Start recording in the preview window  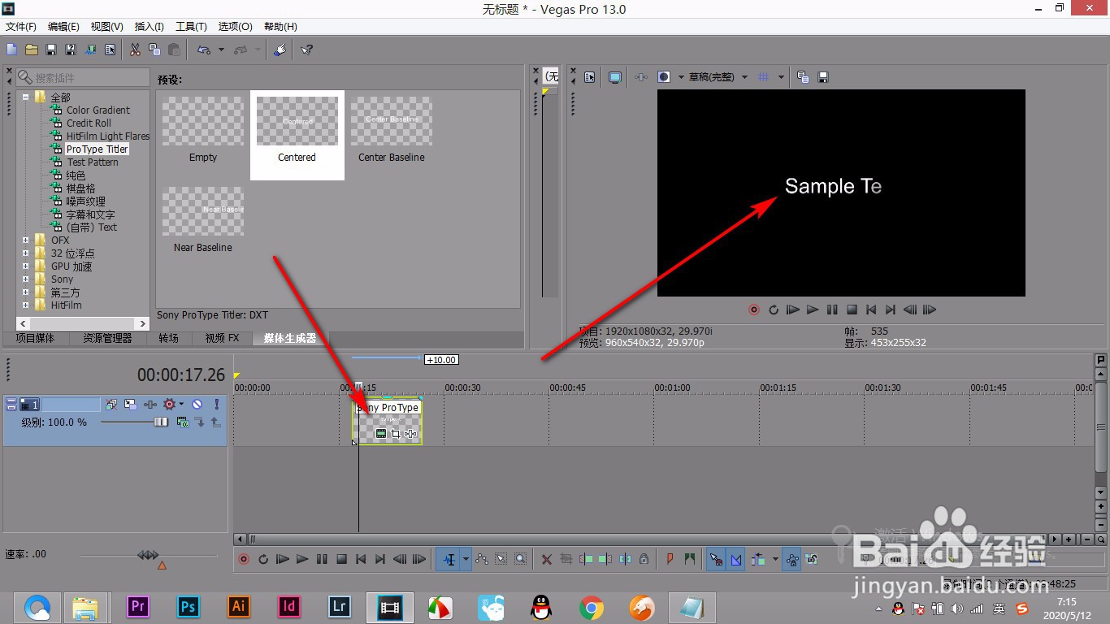click(754, 310)
